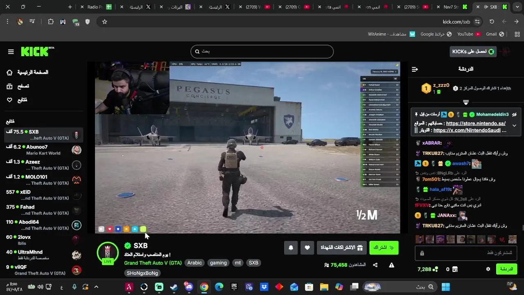The height and width of the screenshot is (295, 524).
Task: Click the green Subscribe button
Action: pyautogui.click(x=384, y=247)
